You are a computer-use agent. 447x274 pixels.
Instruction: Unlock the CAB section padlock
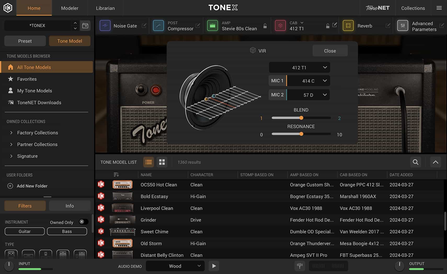click(328, 26)
